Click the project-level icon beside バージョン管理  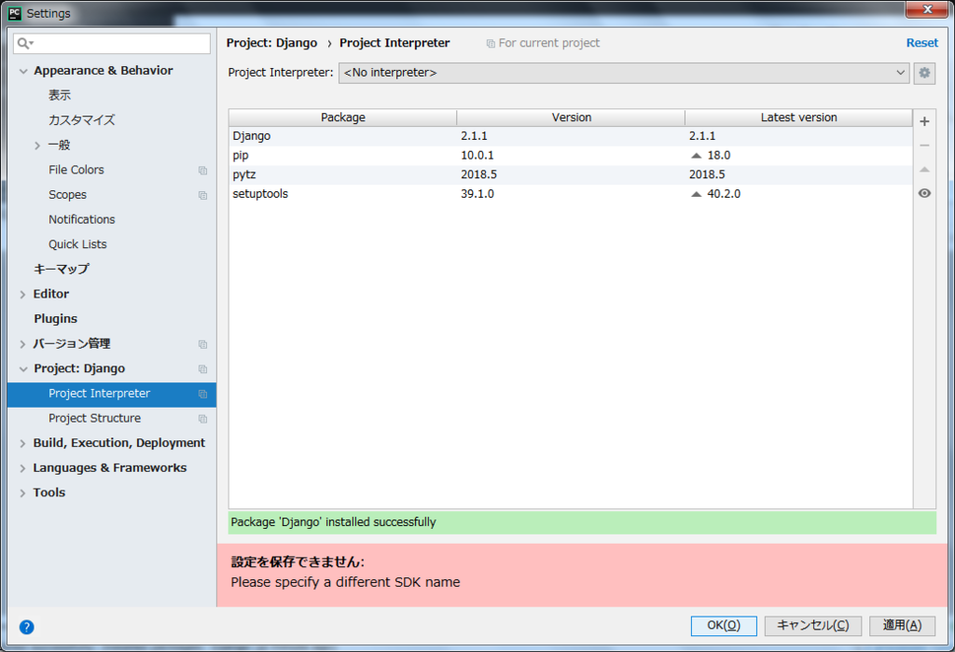pos(202,344)
